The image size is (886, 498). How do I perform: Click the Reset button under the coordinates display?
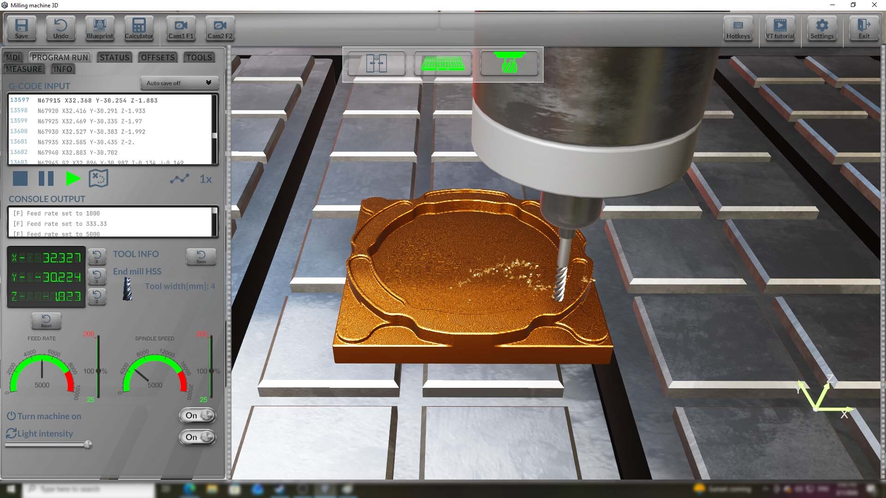[46, 321]
